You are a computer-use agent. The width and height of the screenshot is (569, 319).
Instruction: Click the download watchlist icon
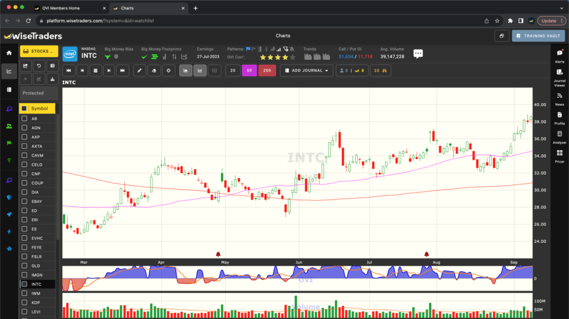[x=52, y=79]
